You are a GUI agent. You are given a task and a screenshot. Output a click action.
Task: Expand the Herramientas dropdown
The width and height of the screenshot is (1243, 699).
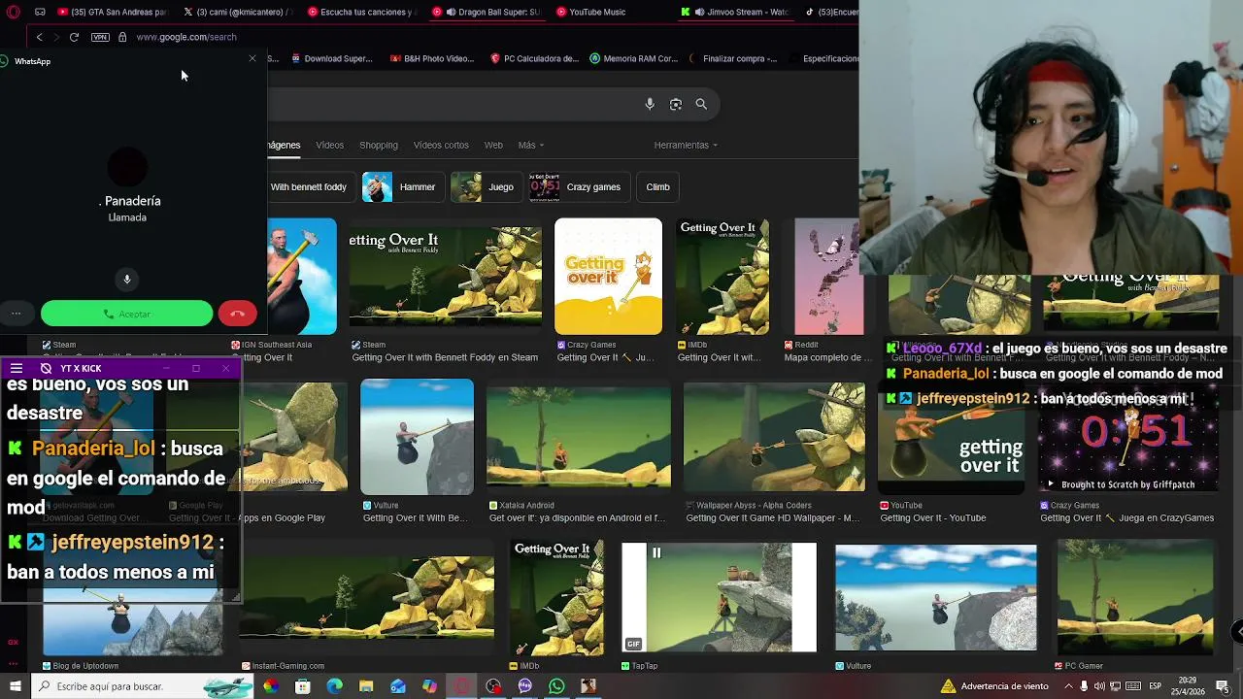coord(686,145)
